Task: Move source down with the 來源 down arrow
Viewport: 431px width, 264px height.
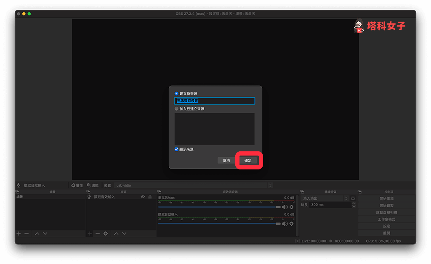Action: [124, 233]
